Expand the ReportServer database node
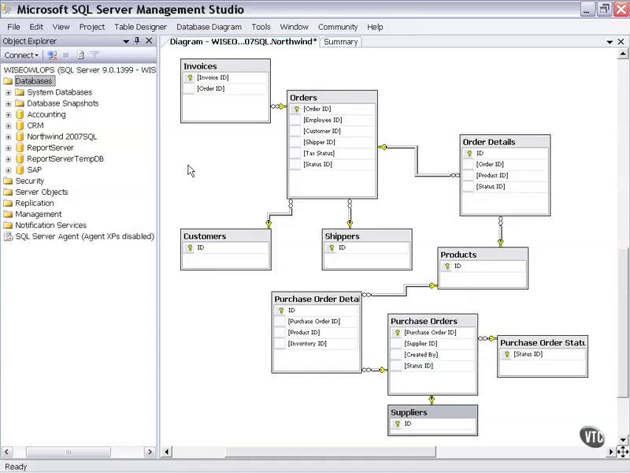 pyautogui.click(x=8, y=148)
